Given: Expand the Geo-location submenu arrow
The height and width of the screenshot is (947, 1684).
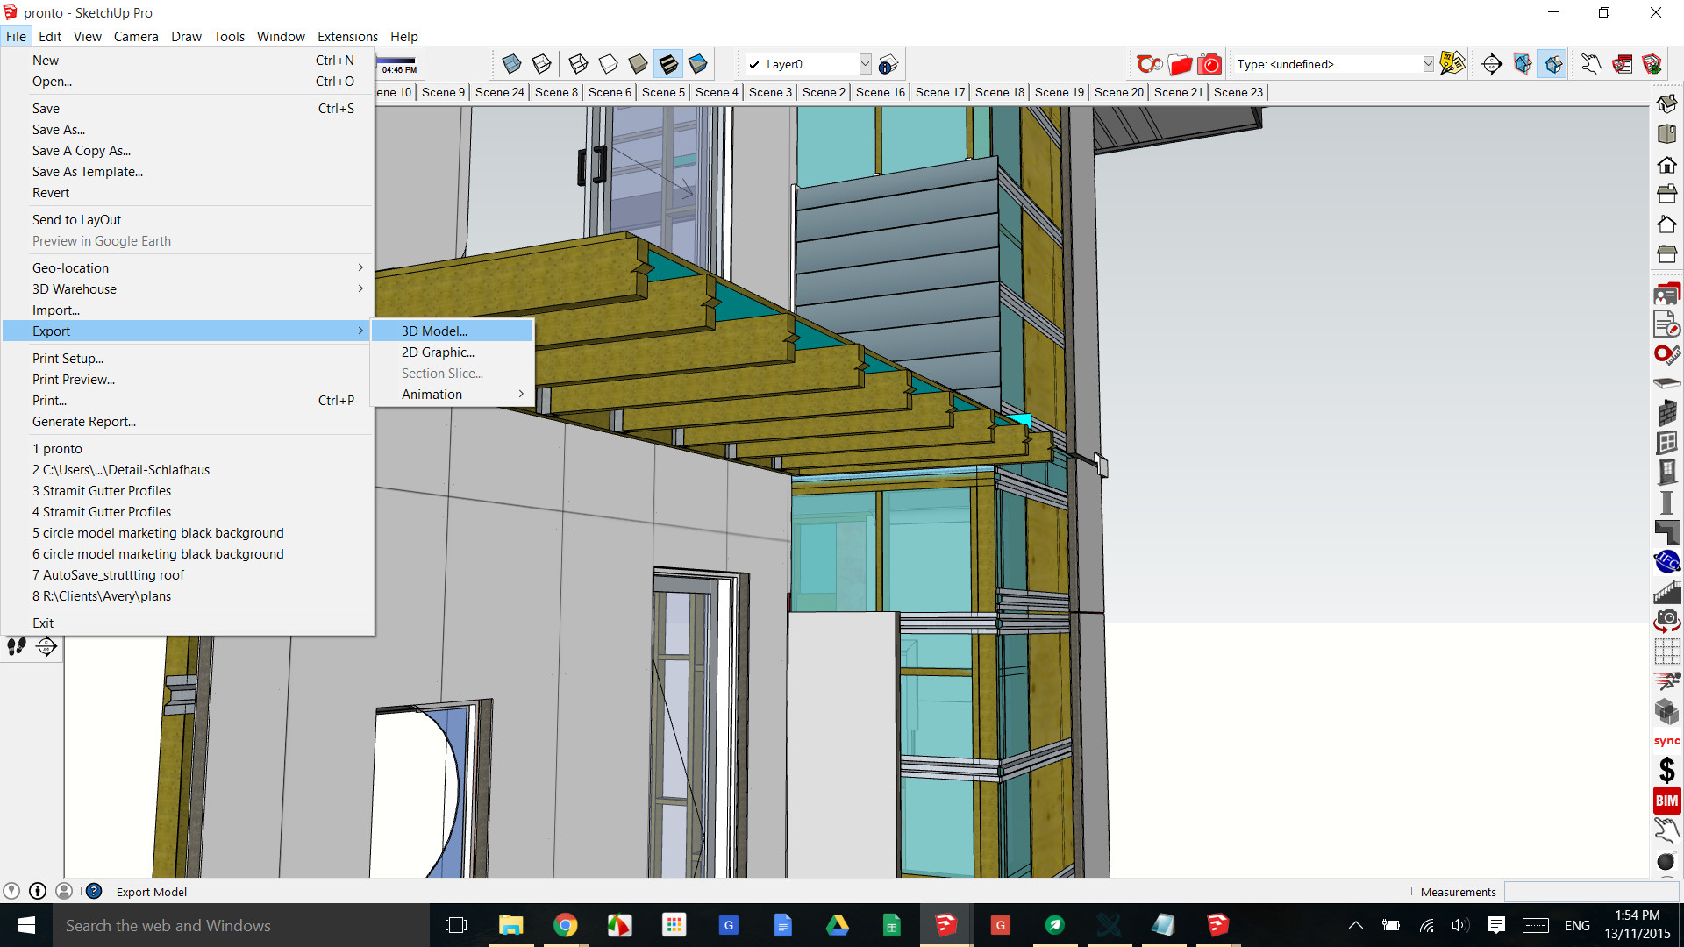Looking at the screenshot, I should [x=360, y=267].
